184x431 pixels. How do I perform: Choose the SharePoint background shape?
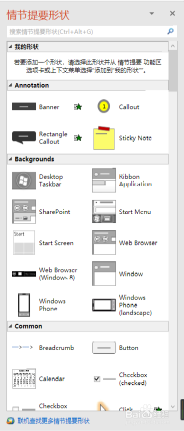(24, 212)
